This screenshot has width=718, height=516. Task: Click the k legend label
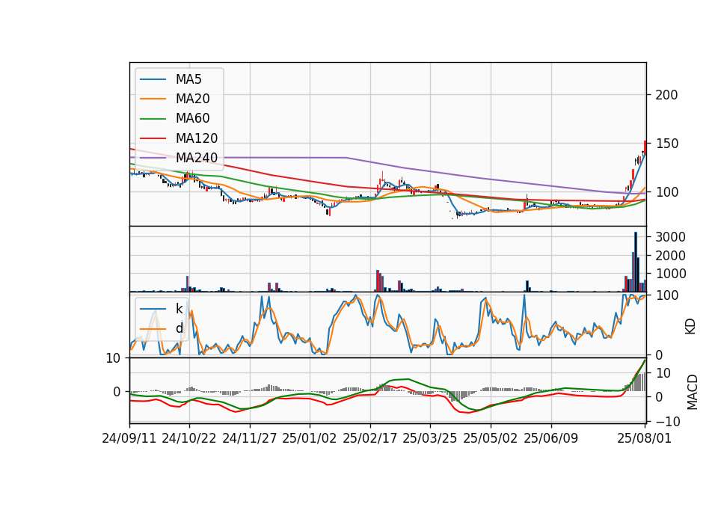click(179, 309)
